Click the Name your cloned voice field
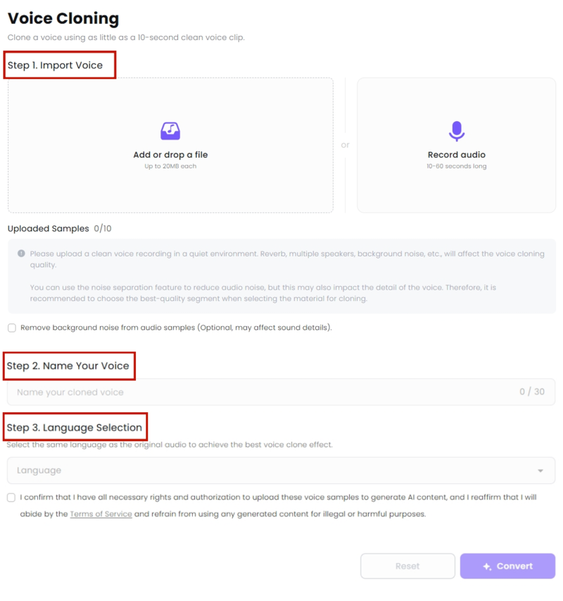Viewport: 563px width, 601px height. click(x=281, y=392)
